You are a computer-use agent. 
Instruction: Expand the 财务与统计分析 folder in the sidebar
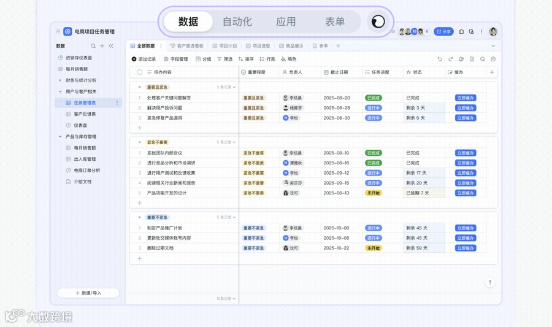pos(60,80)
